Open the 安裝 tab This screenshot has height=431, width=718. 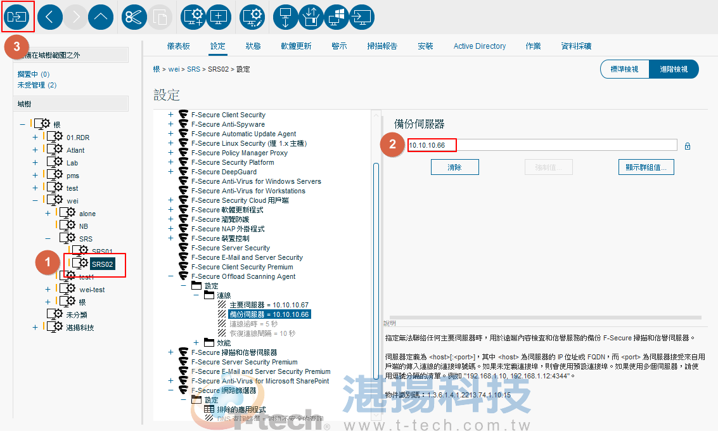pos(425,46)
